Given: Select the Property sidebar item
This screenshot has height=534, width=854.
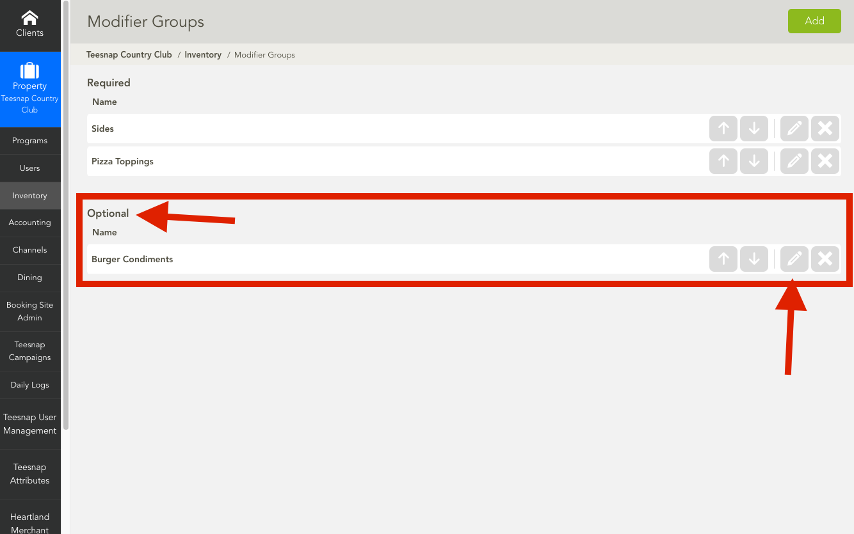Looking at the screenshot, I should [x=30, y=90].
